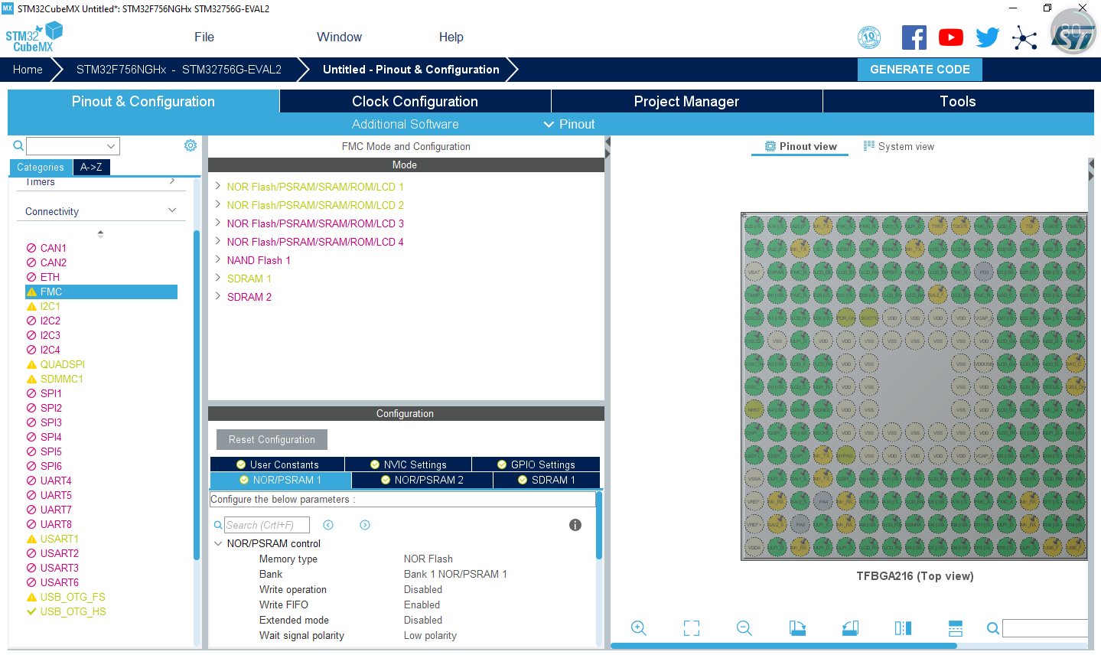Viewport: 1101px width, 655px height.
Task: Rotate the chip clockwise
Action: (797, 628)
